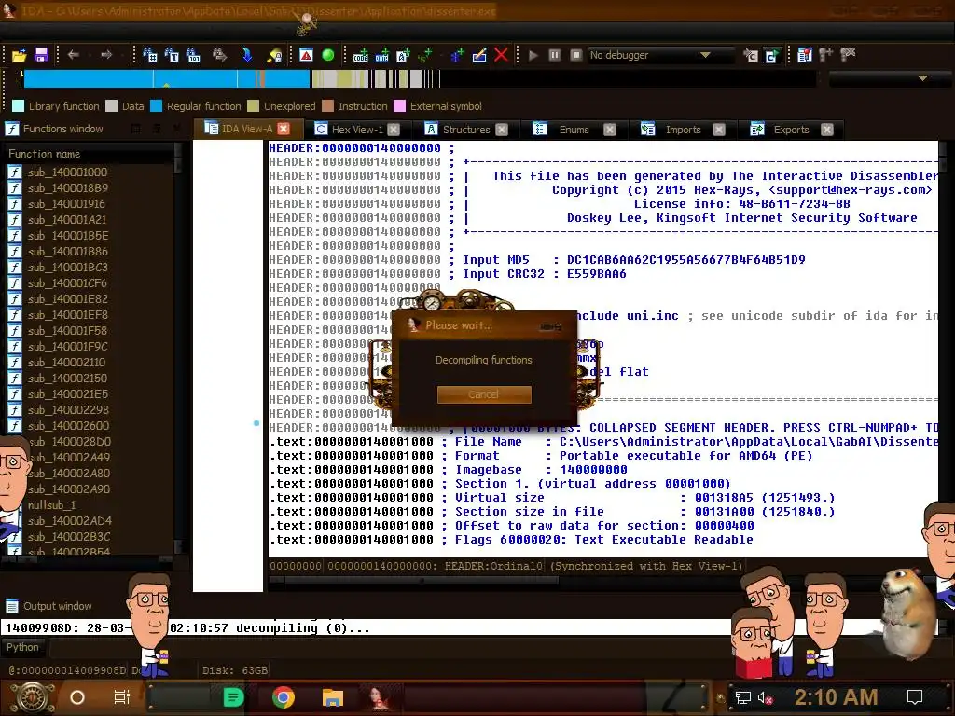The image size is (955, 716).
Task: Cancel the Decompiling functions dialog
Action: 484,394
